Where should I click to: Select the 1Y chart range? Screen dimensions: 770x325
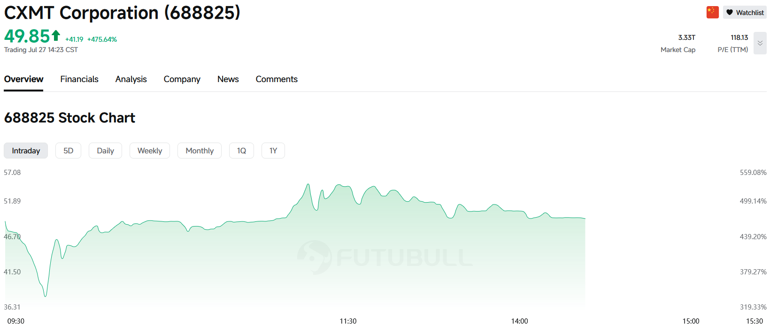click(273, 151)
